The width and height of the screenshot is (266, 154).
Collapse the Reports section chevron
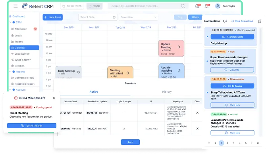click(10, 72)
